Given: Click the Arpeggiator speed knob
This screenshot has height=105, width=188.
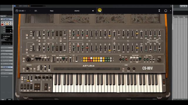Looking at the screenshot, I should [27, 69].
